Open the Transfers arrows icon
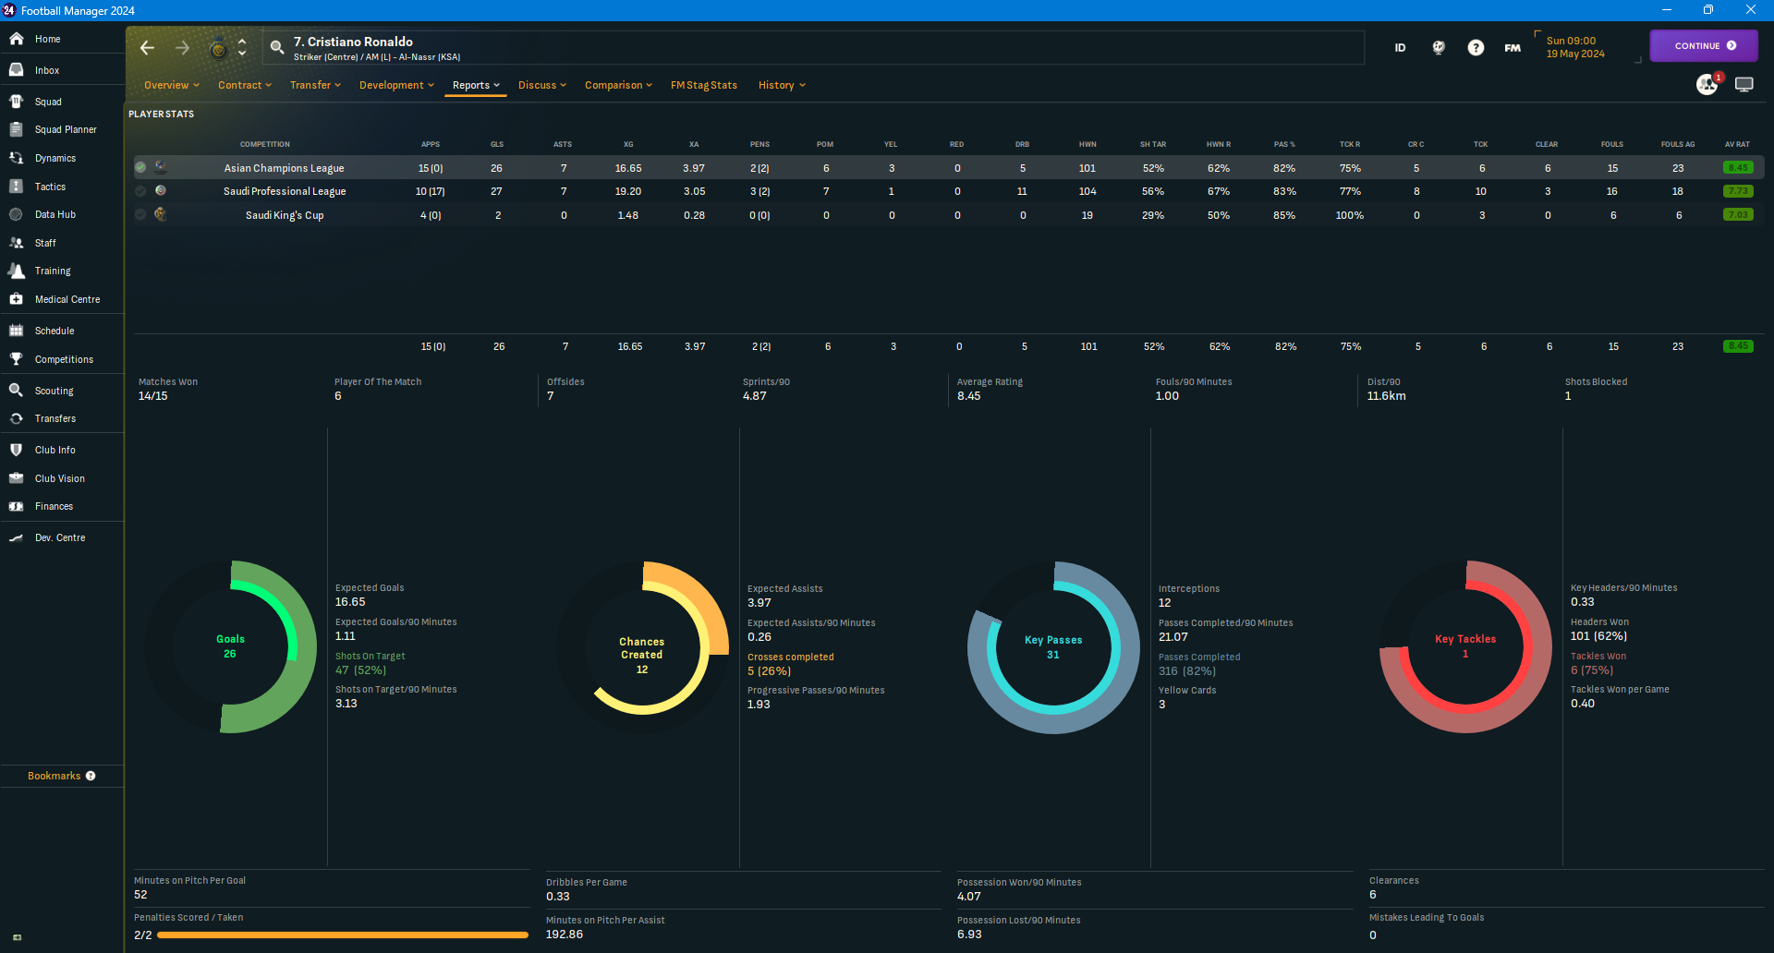The width and height of the screenshot is (1774, 953). pos(16,418)
